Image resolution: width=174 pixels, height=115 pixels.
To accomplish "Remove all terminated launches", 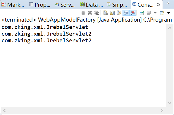I will coord(97,13).
